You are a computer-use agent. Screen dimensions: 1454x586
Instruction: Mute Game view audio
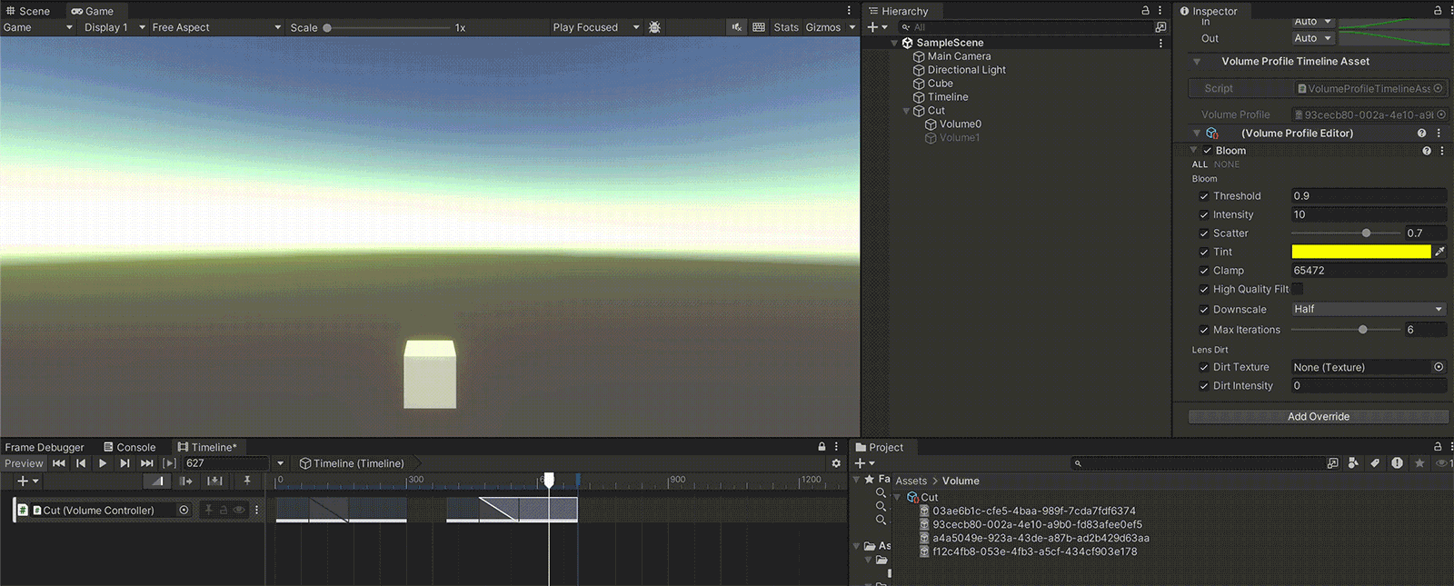point(736,27)
